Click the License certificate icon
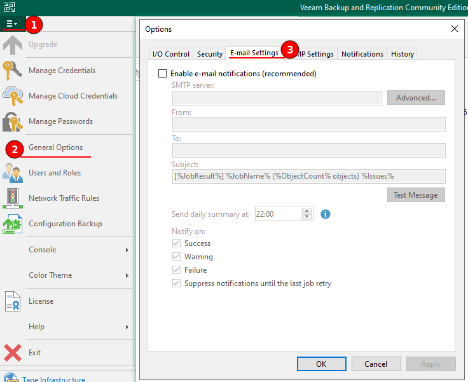Screen dimensions: 468x382 [x=13, y=301]
